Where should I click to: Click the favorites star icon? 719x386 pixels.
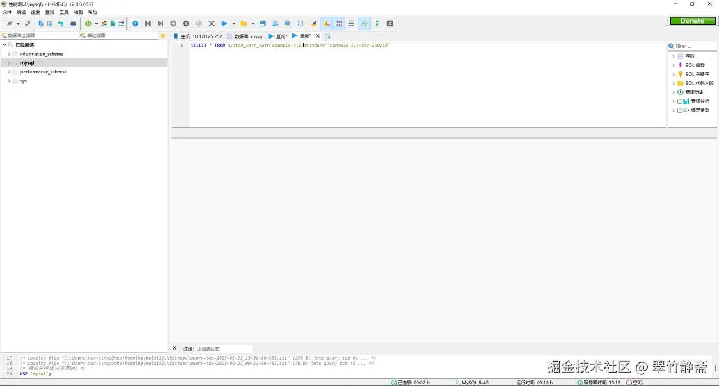(163, 35)
